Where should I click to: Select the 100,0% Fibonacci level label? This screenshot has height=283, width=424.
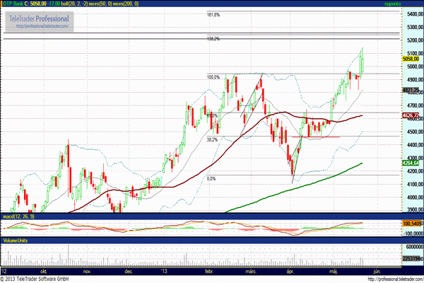213,77
